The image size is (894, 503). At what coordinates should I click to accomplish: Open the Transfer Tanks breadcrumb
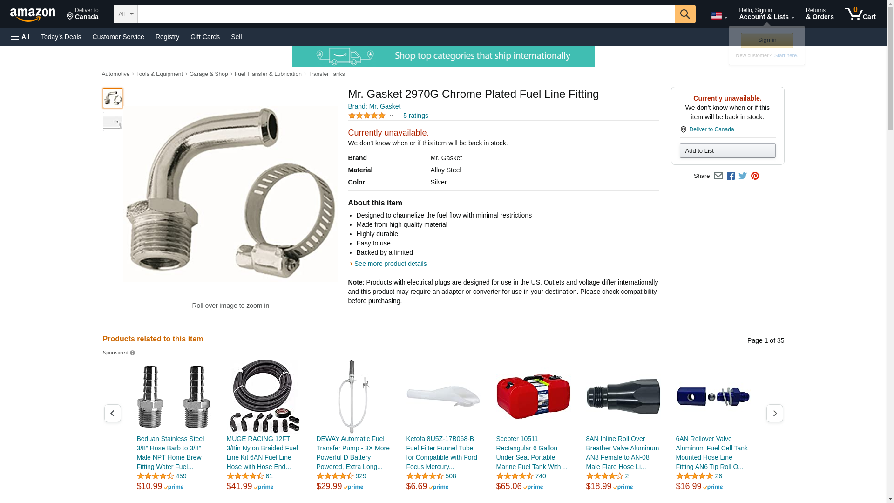point(326,74)
